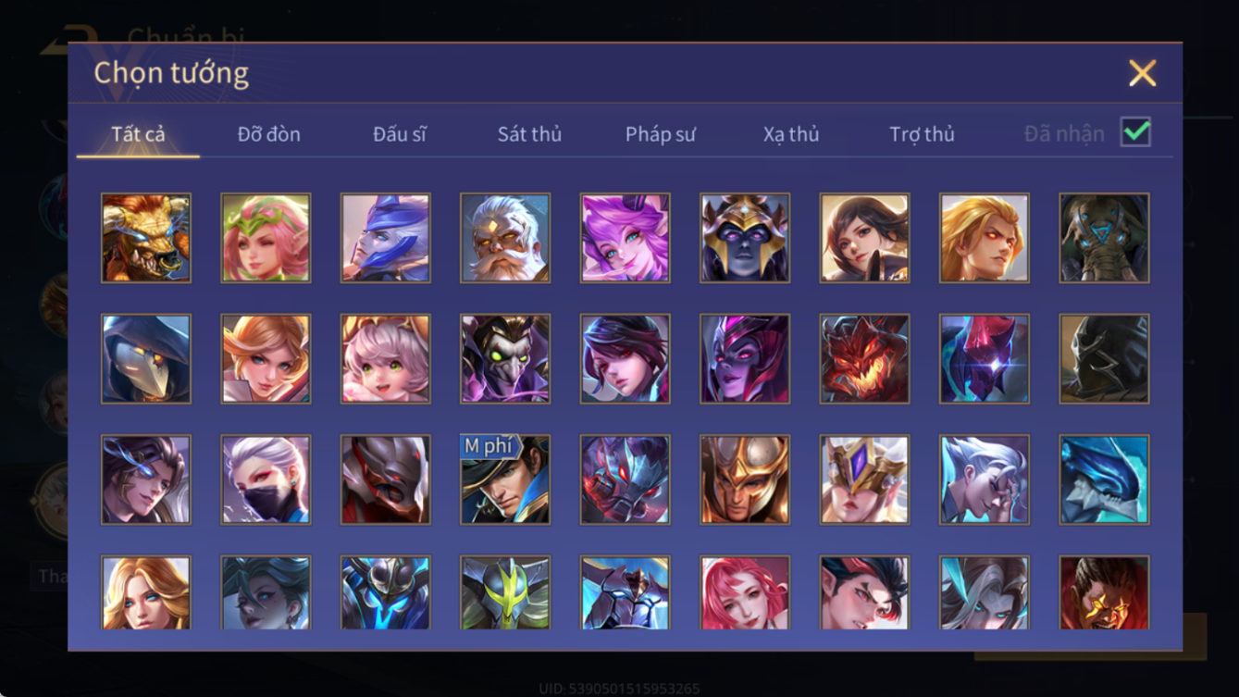Screen dimensions: 1239x697
Task: Choose the pink-haired girl with green crown
Action: pos(266,238)
